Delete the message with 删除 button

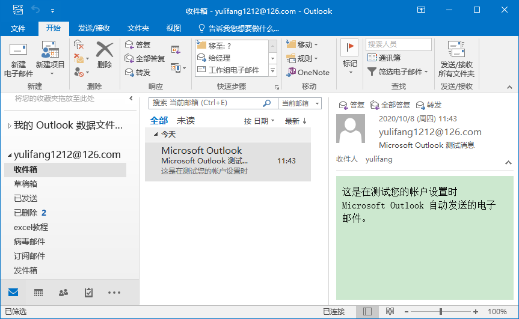pyautogui.click(x=105, y=55)
